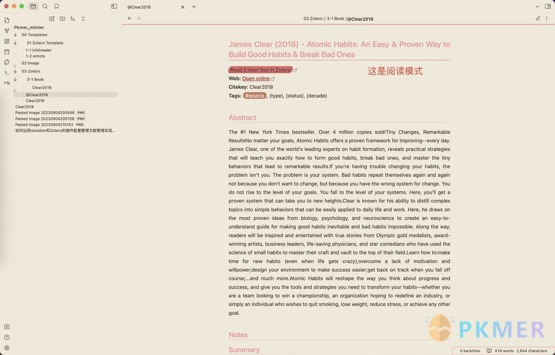Open the help icon in ribbon
555x355 pixels.
[x=7, y=337]
